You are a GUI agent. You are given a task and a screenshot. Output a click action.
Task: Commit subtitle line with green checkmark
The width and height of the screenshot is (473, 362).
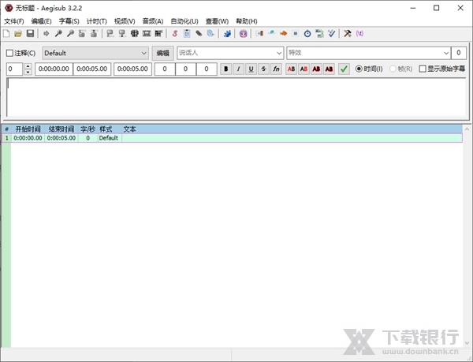(x=344, y=69)
